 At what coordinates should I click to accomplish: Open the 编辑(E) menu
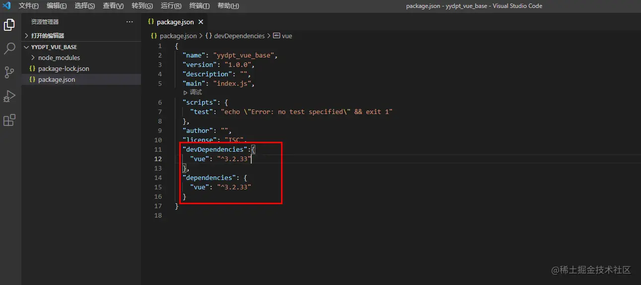coord(57,6)
